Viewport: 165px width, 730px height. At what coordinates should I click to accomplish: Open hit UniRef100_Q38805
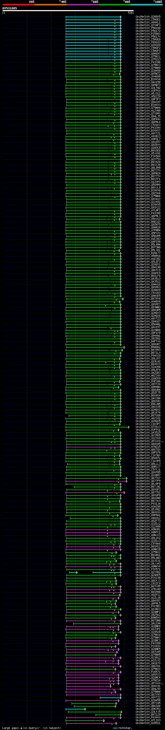(148, 17)
